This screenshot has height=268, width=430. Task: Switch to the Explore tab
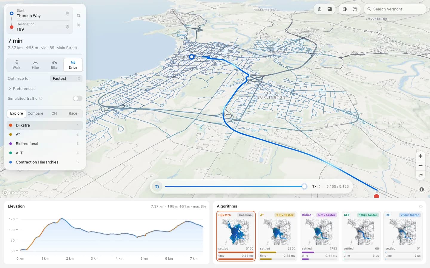(x=16, y=113)
